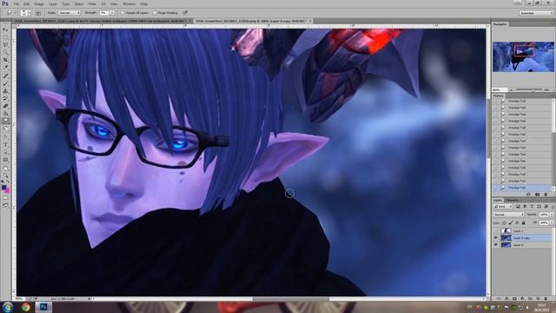Select the Brush tool
Image resolution: width=556 pixels, height=313 pixels.
(x=5, y=83)
